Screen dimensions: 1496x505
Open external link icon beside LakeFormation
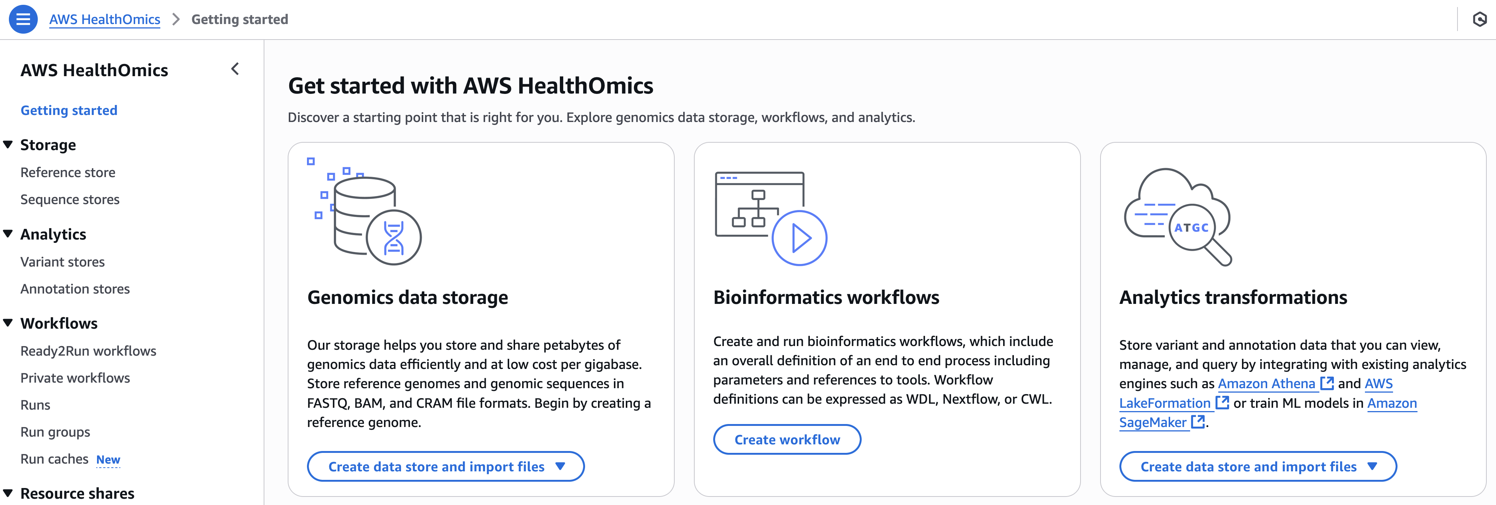1222,402
